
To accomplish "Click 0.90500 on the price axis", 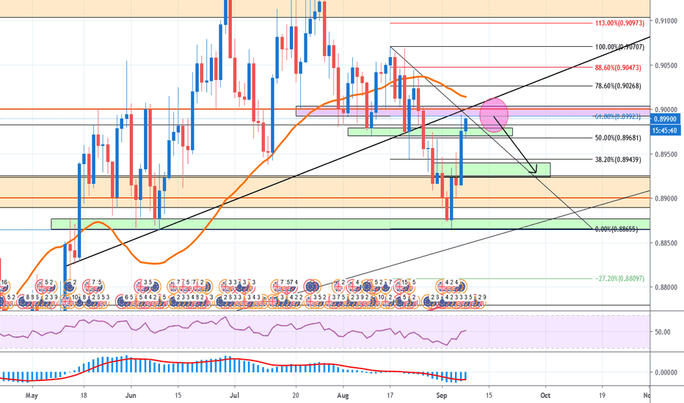I will point(666,65).
